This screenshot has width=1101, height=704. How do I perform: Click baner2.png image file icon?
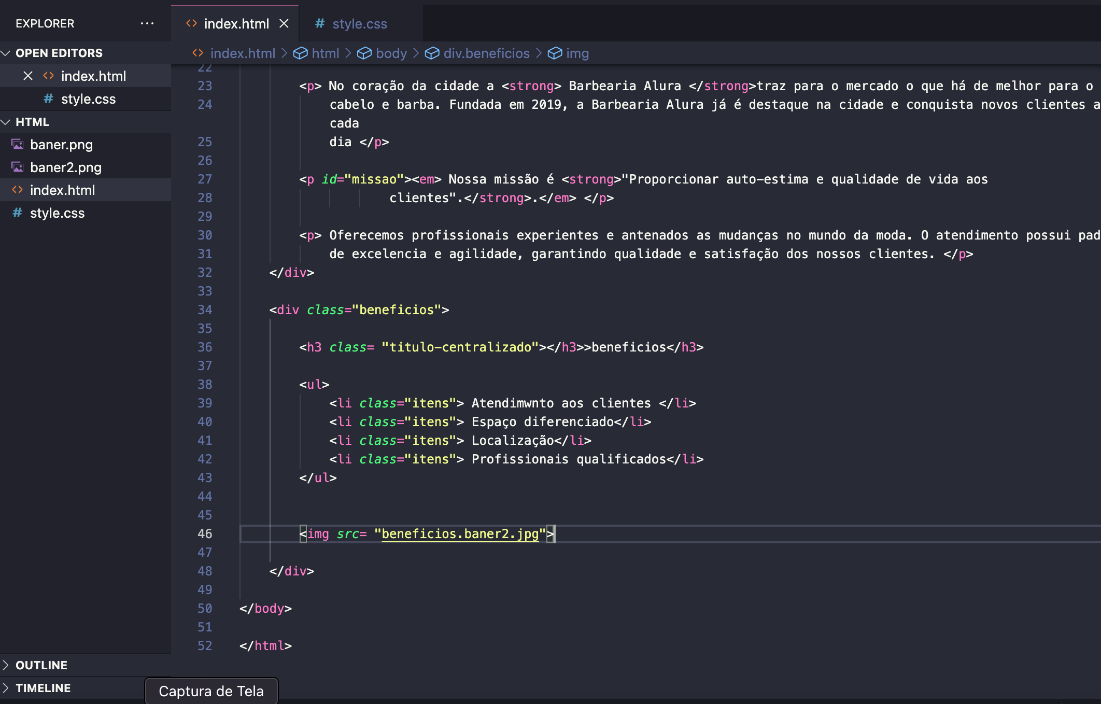18,167
